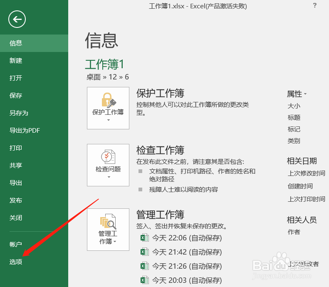Click 桌面 in the file path

(94, 77)
